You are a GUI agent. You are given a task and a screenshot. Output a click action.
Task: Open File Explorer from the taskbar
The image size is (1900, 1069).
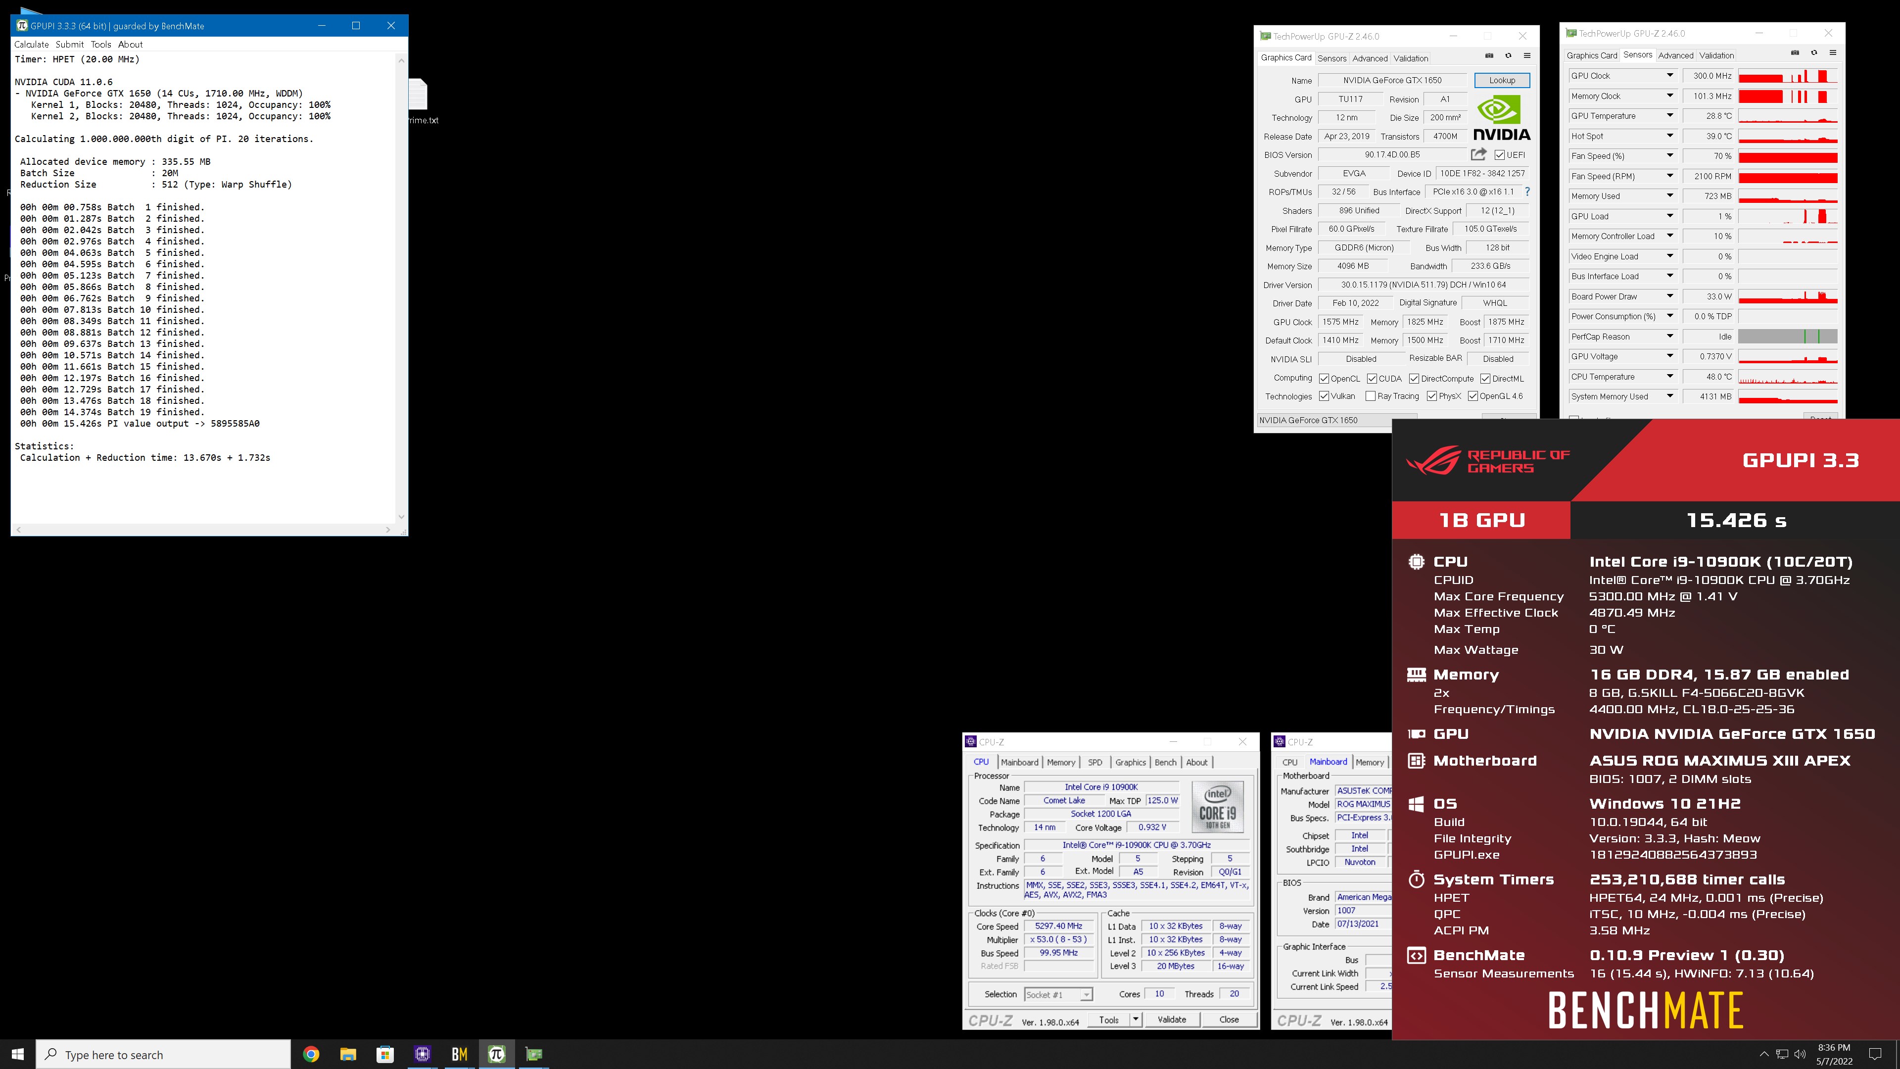click(348, 1054)
